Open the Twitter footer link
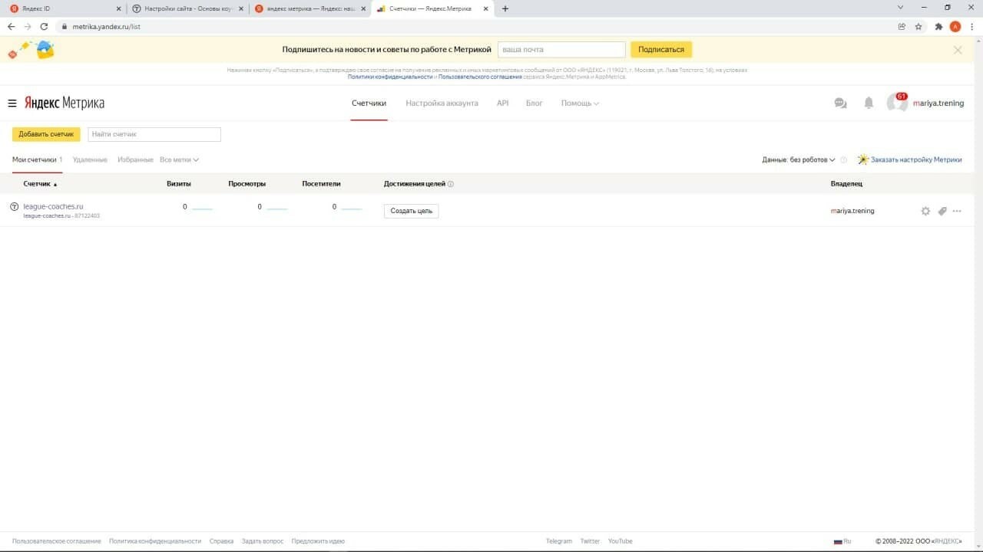Image resolution: width=983 pixels, height=552 pixels. [x=590, y=541]
